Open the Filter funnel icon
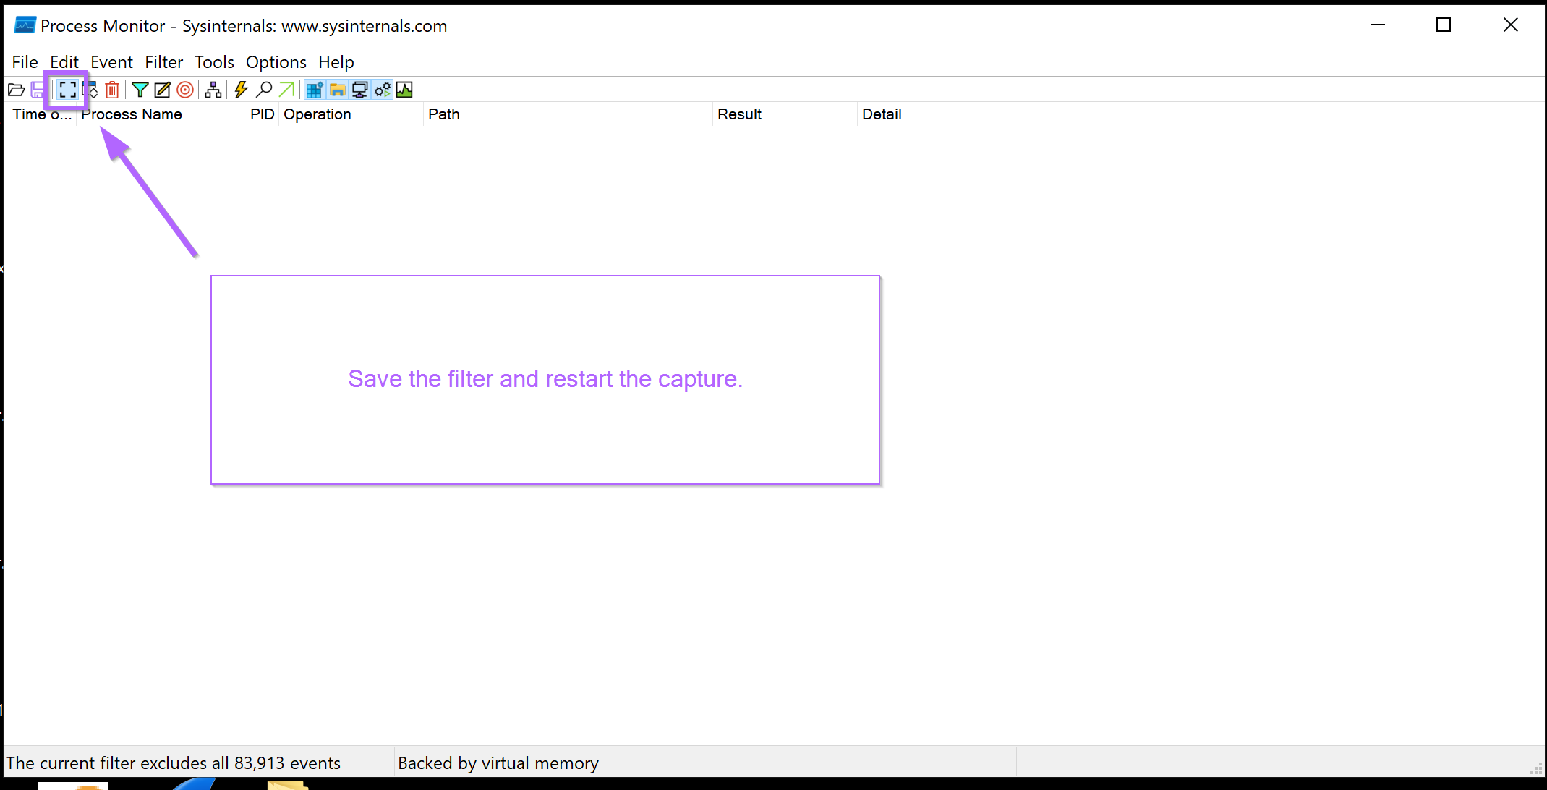 pos(140,90)
